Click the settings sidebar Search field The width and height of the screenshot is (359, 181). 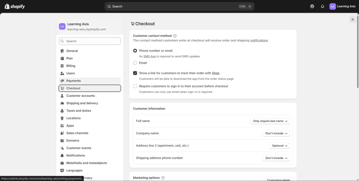pyautogui.click(x=90, y=41)
